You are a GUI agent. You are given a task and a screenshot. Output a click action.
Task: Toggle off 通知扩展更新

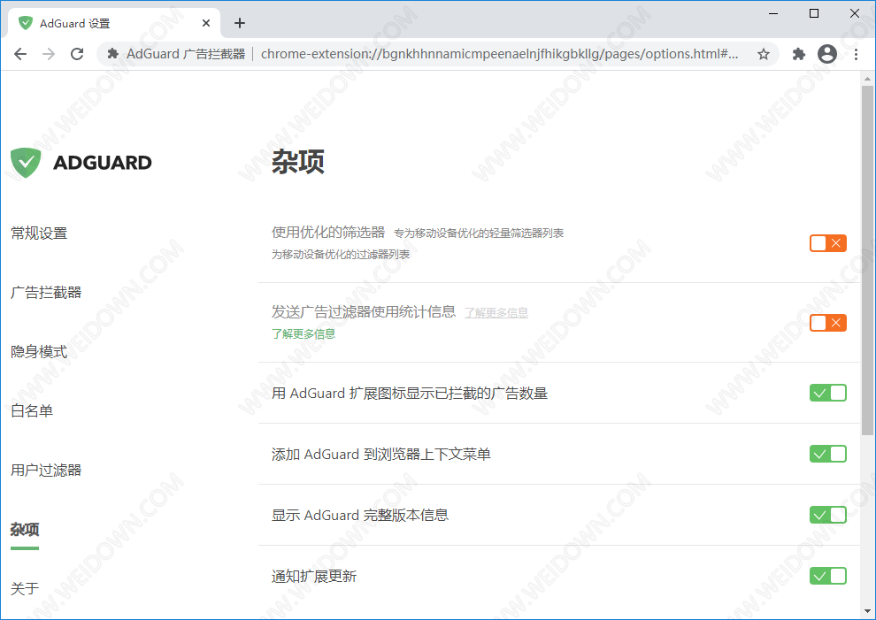[828, 575]
